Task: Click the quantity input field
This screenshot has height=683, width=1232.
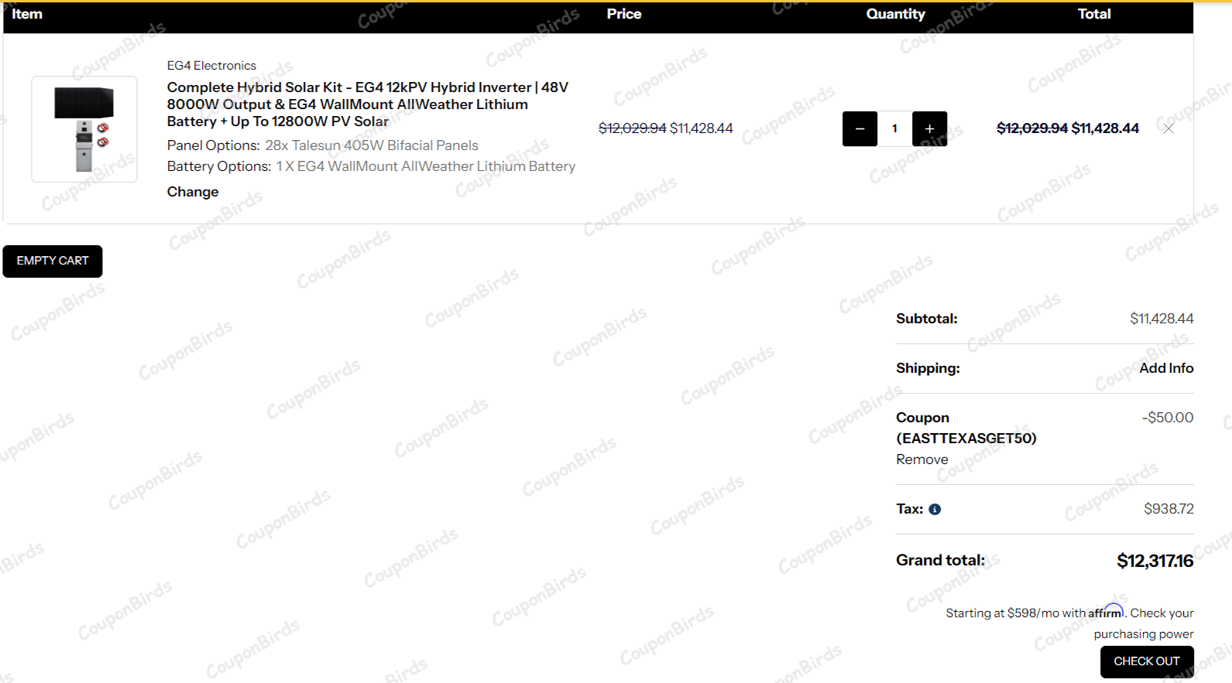Action: [x=894, y=128]
